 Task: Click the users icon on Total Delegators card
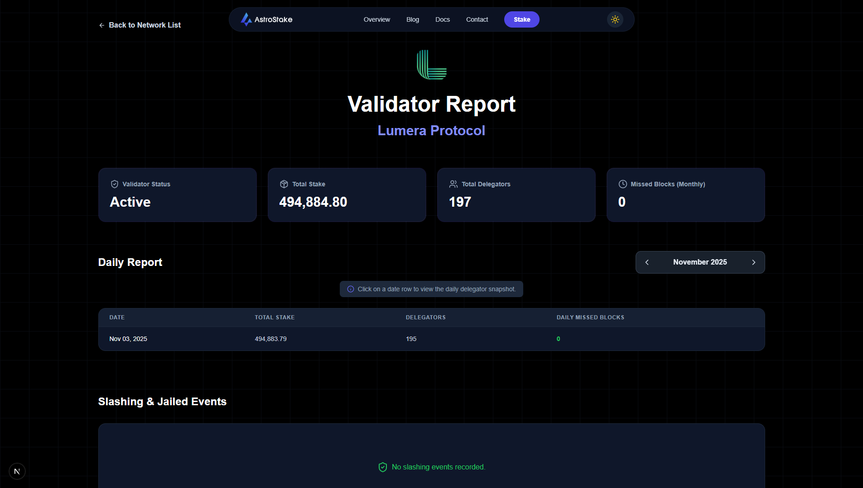tap(453, 184)
